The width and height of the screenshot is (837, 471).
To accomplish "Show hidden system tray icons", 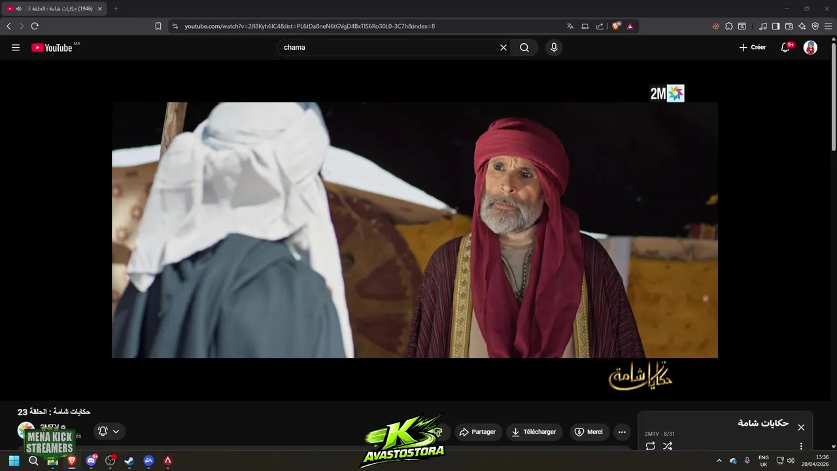I will pos(719,461).
